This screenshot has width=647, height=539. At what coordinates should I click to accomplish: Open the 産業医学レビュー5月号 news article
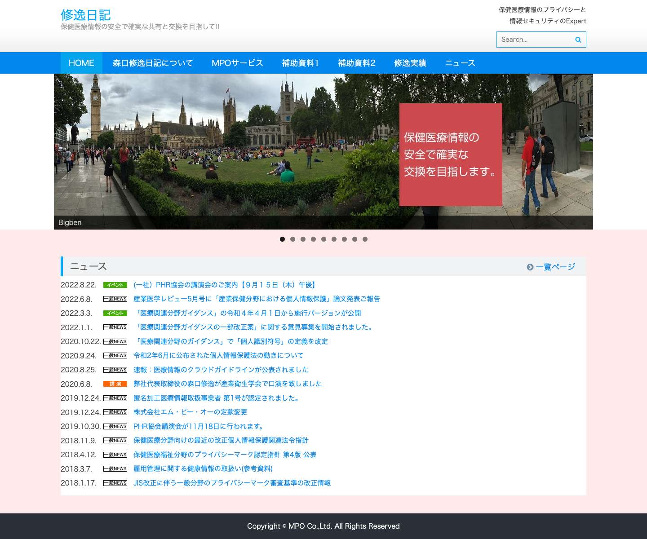pos(257,299)
